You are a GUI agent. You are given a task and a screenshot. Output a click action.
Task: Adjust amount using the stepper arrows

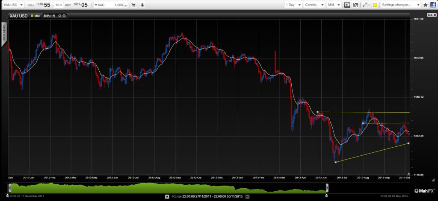tap(126, 5)
